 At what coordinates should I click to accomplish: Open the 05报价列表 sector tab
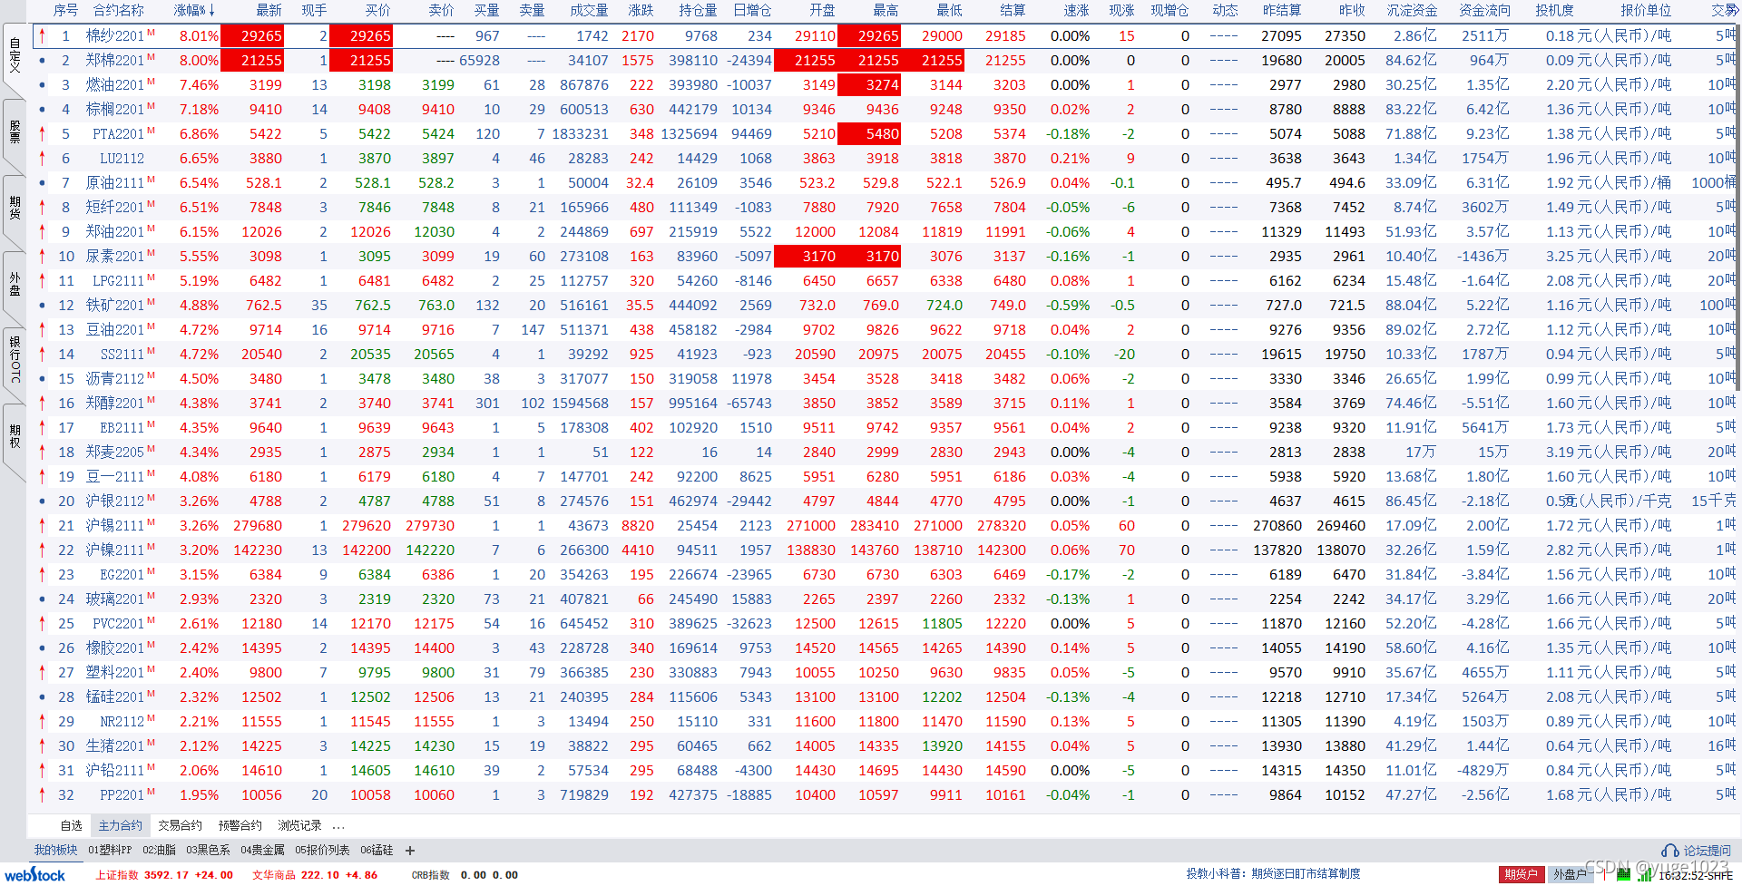322,851
